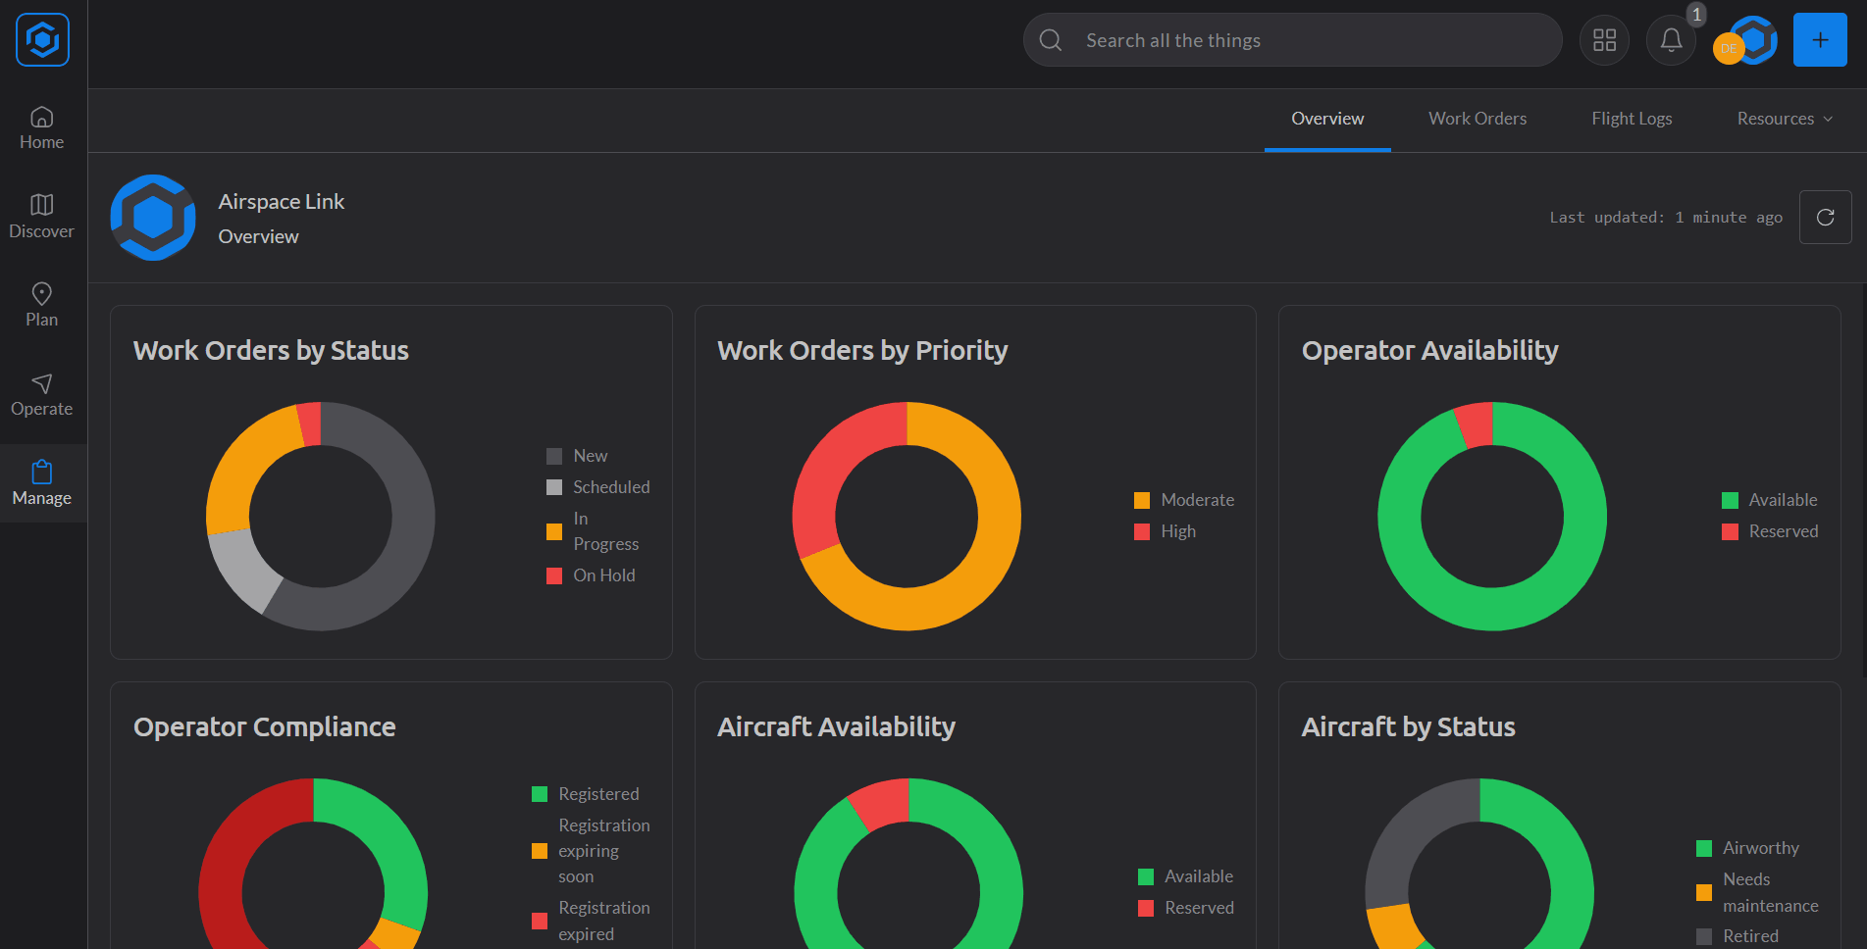Open the Operate section
Viewport: 1867px width, 949px height.
(42, 395)
